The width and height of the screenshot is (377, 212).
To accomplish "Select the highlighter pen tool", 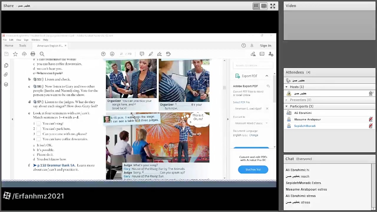I will tap(150, 54).
